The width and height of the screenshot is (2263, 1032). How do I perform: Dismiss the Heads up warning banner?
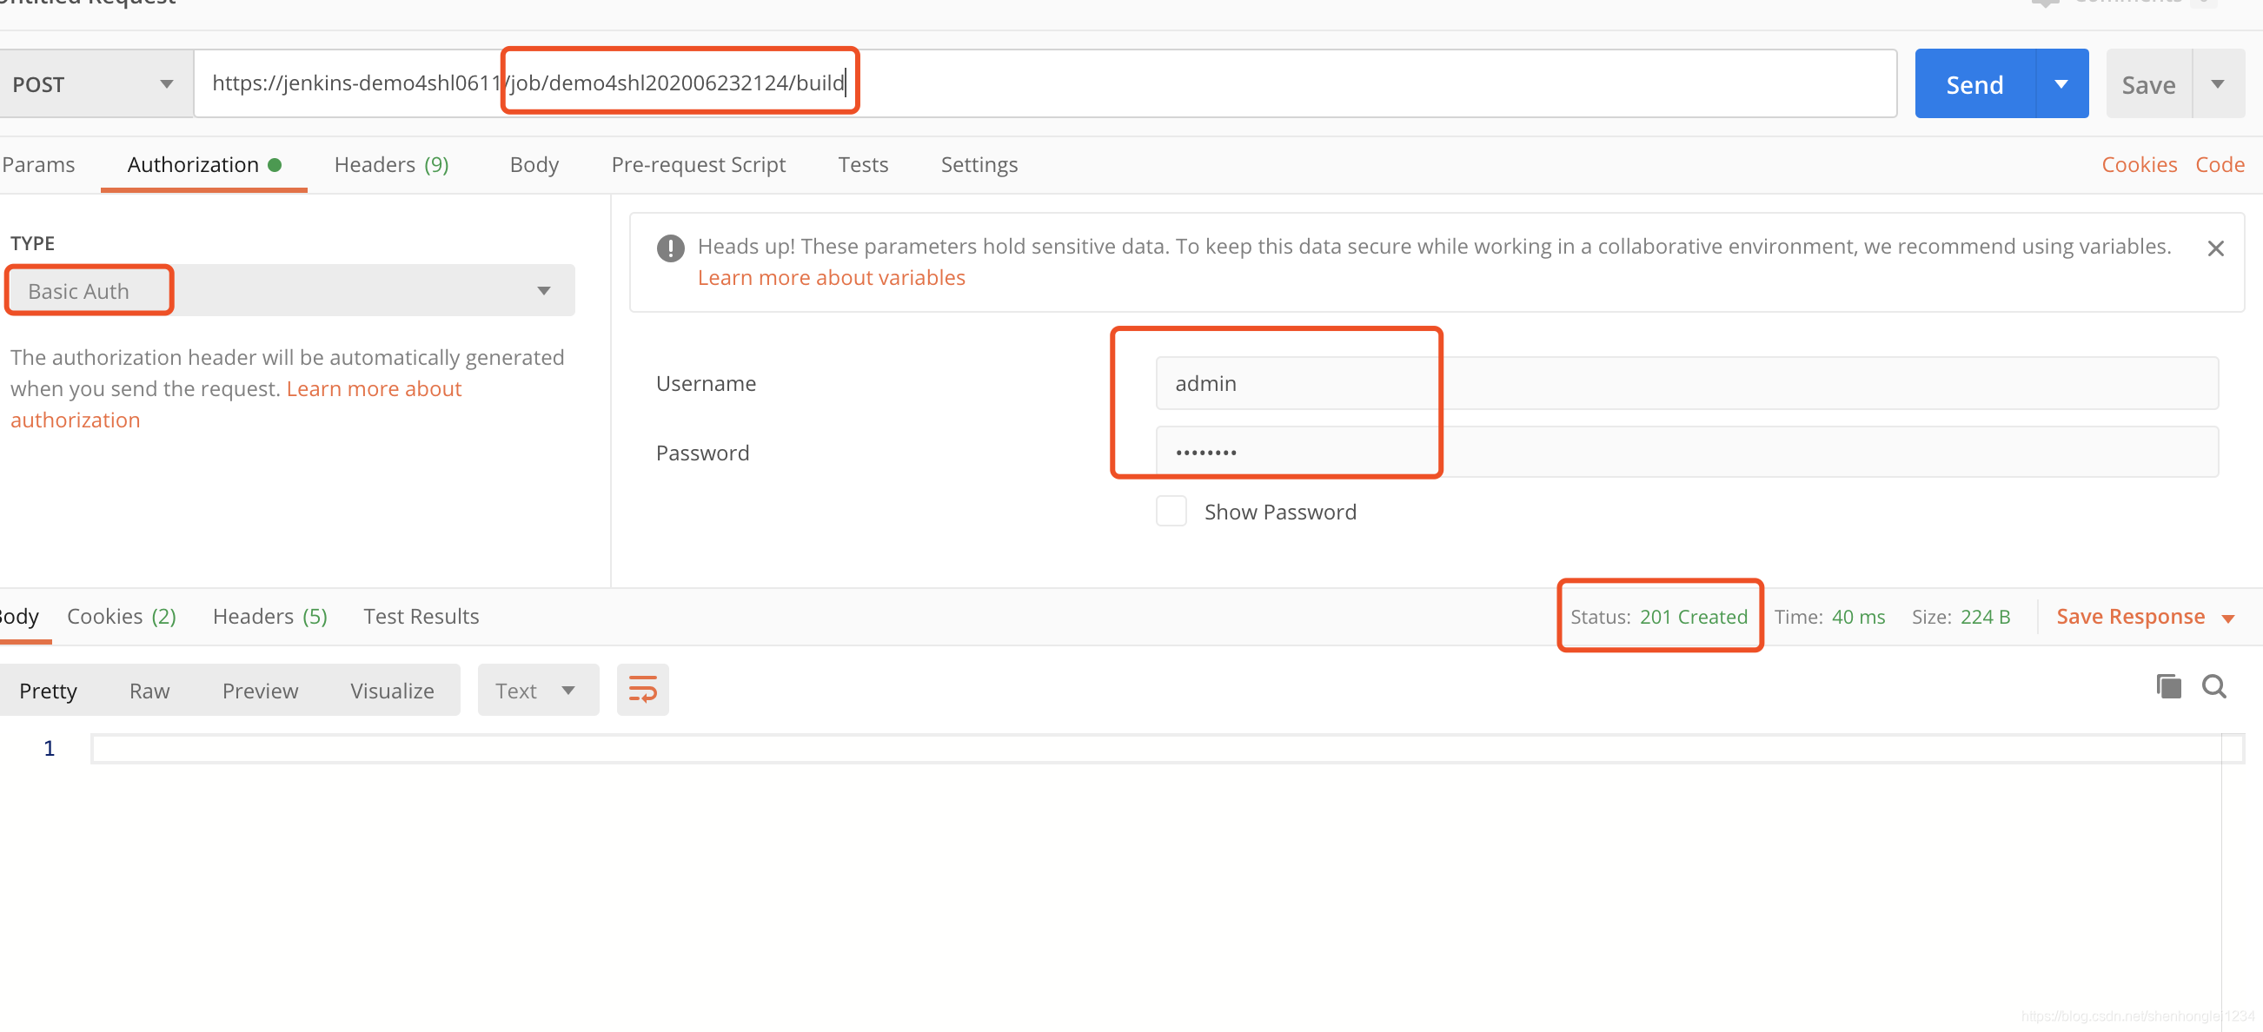(x=2215, y=248)
